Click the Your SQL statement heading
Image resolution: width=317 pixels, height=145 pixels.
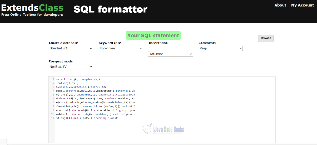point(153,35)
